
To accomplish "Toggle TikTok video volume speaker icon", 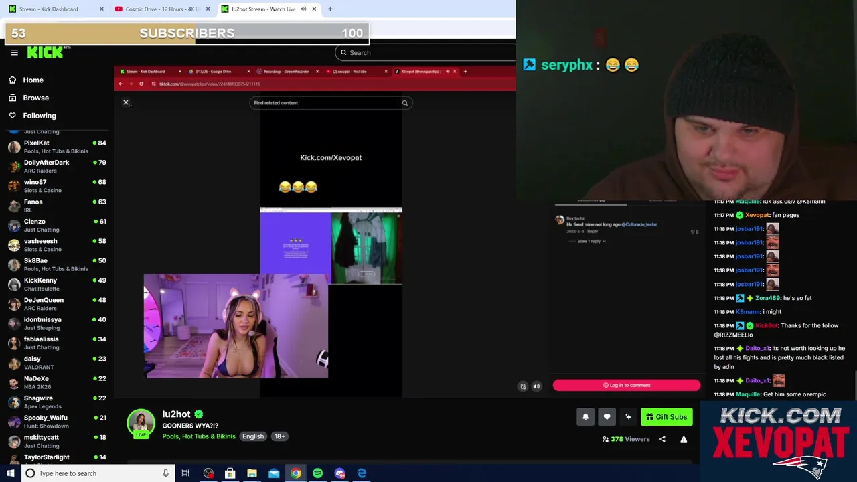I will click(536, 386).
